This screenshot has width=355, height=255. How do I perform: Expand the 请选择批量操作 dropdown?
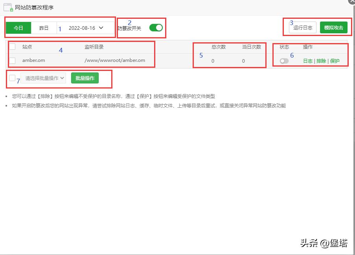point(43,78)
